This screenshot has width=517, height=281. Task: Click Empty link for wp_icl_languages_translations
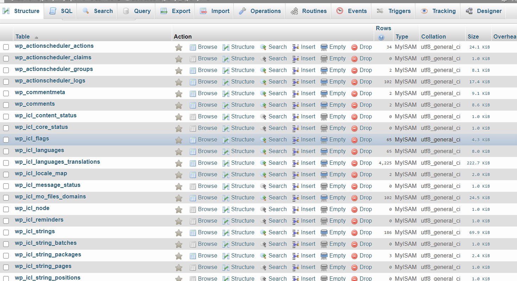338,163
